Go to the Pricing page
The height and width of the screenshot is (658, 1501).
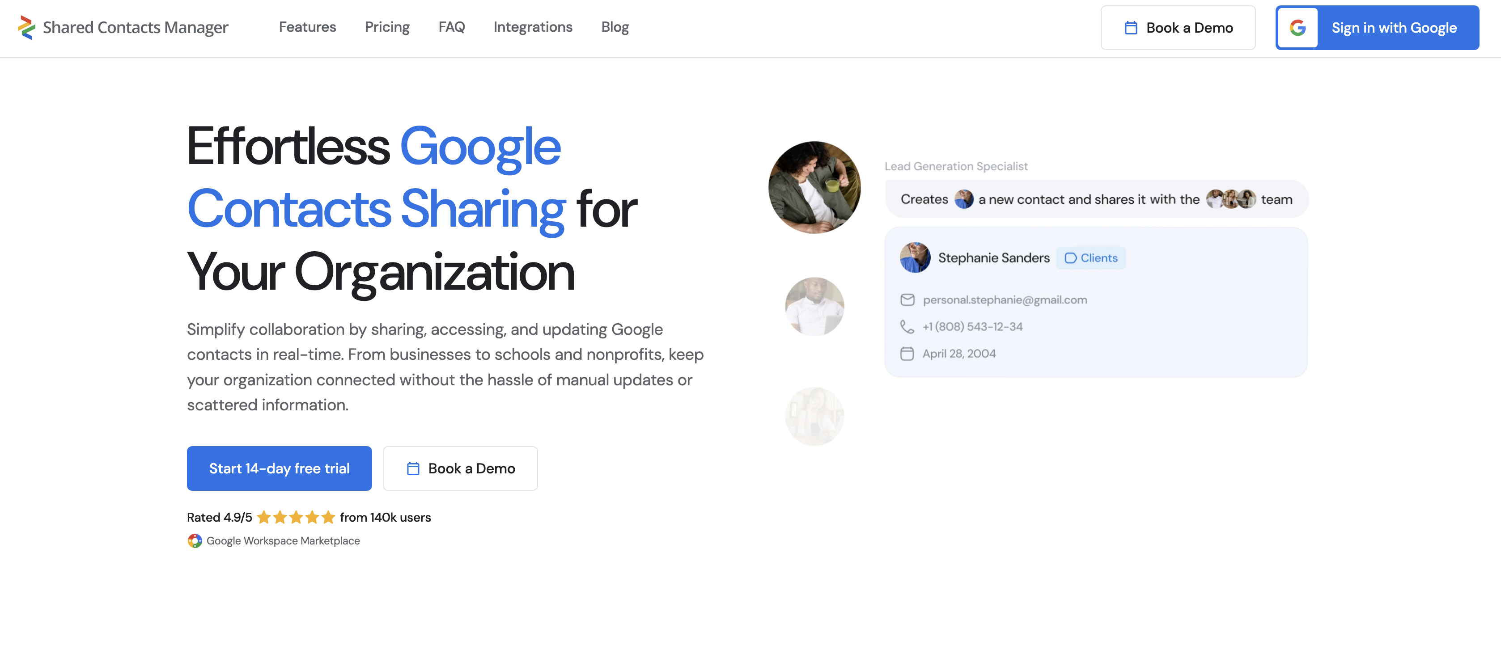tap(387, 27)
